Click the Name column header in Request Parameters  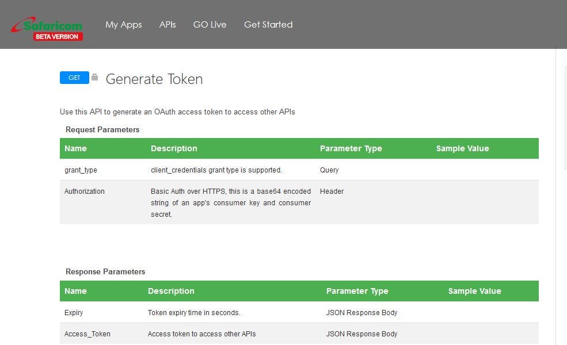pos(75,148)
